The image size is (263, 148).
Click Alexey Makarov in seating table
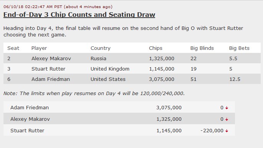click(x=51, y=58)
